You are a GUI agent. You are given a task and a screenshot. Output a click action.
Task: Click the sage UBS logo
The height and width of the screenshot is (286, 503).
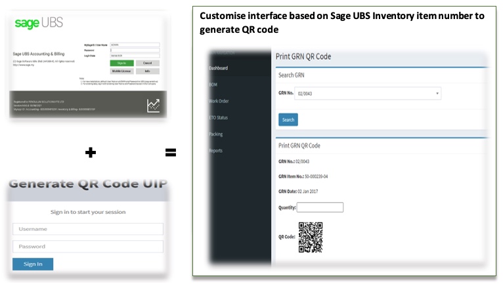(x=39, y=23)
